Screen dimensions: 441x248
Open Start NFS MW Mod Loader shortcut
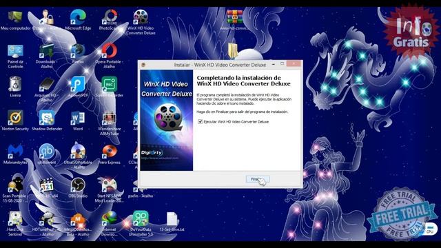coord(109,189)
